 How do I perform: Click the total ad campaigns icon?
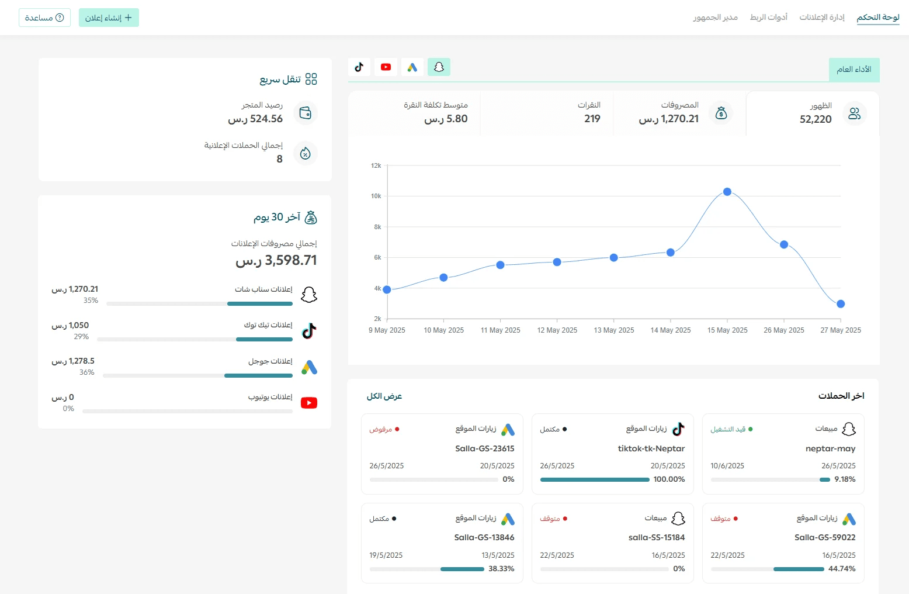coord(305,153)
